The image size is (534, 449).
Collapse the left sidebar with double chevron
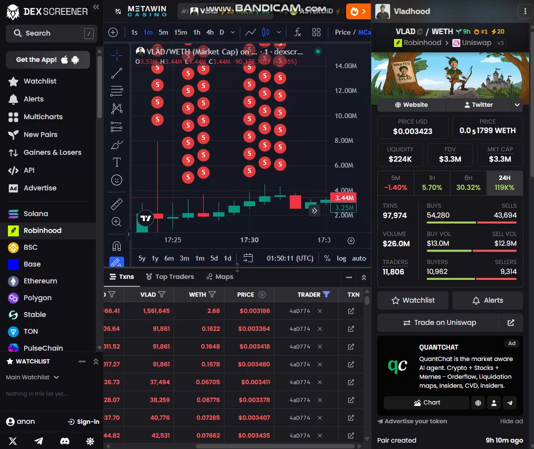pyautogui.click(x=96, y=7)
